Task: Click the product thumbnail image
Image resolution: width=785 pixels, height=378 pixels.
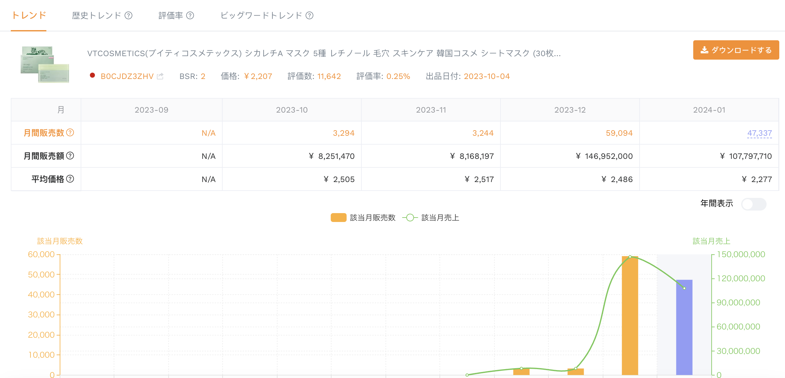Action: [x=44, y=64]
